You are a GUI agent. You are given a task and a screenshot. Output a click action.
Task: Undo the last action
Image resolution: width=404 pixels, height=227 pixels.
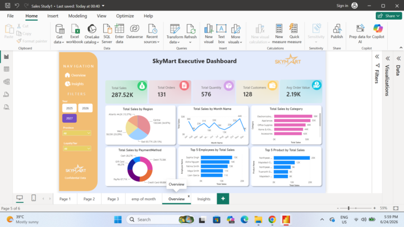point(17,6)
